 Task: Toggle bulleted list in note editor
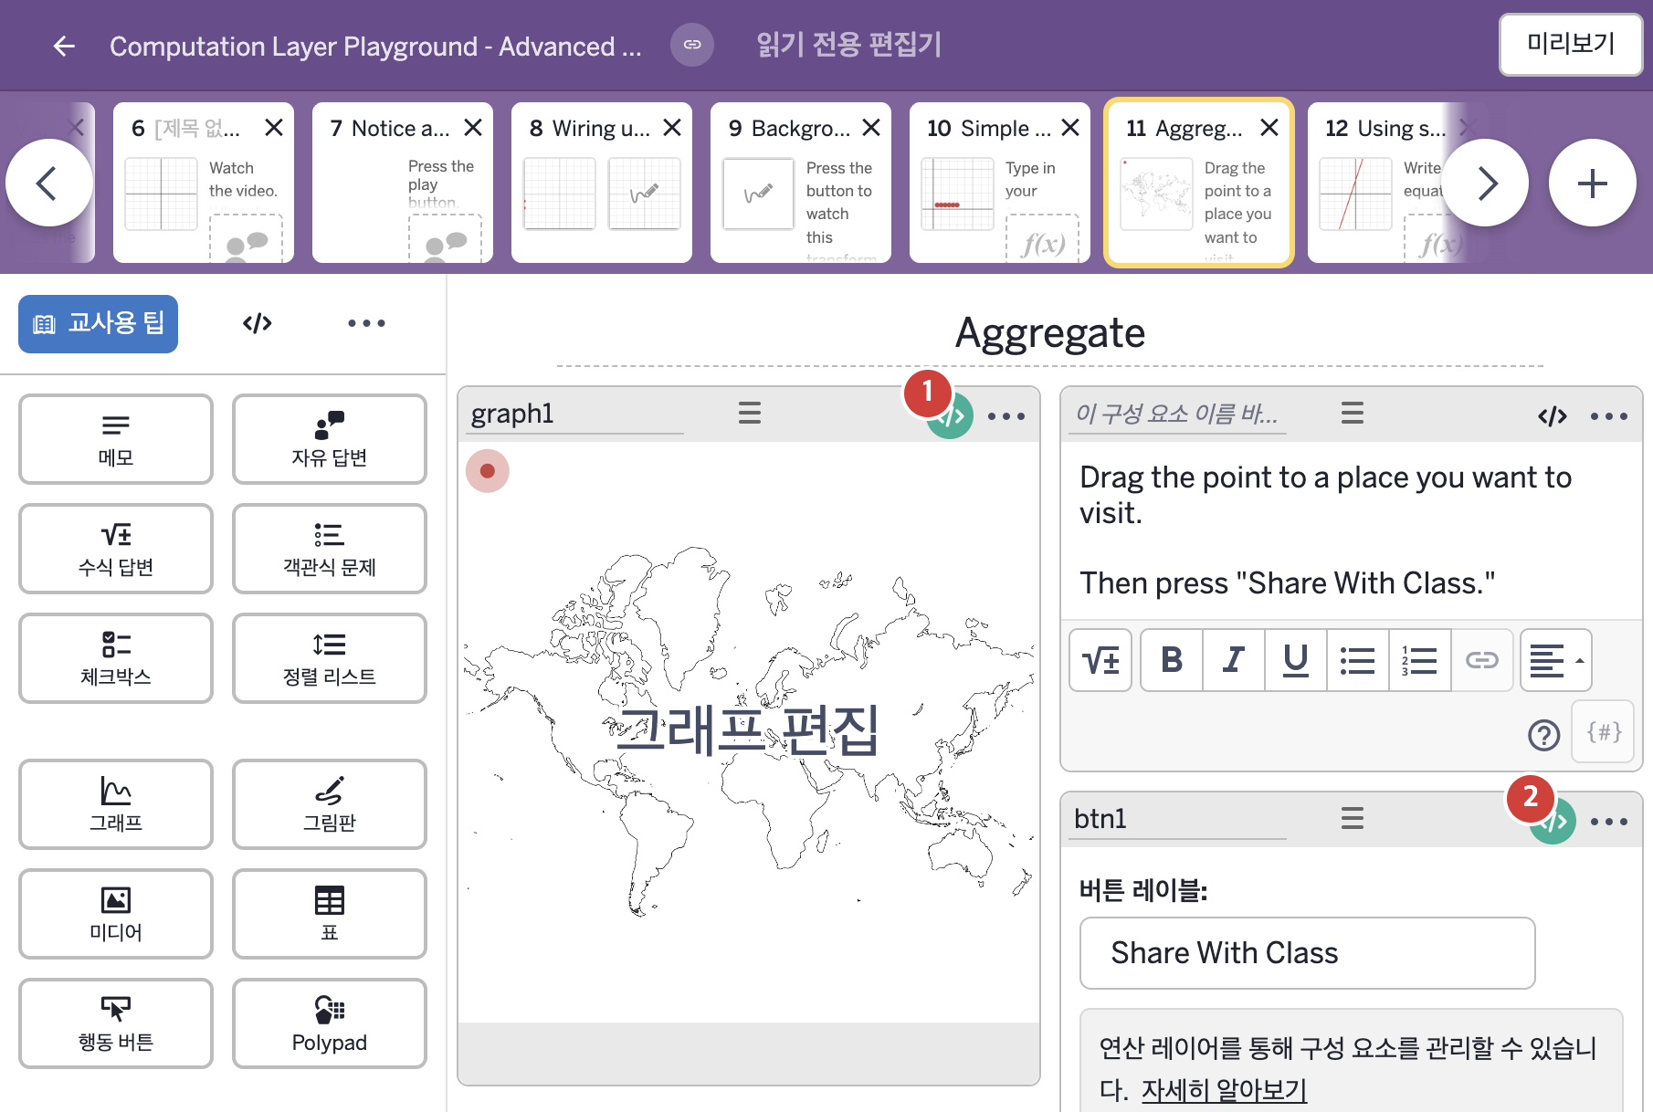[1358, 659]
